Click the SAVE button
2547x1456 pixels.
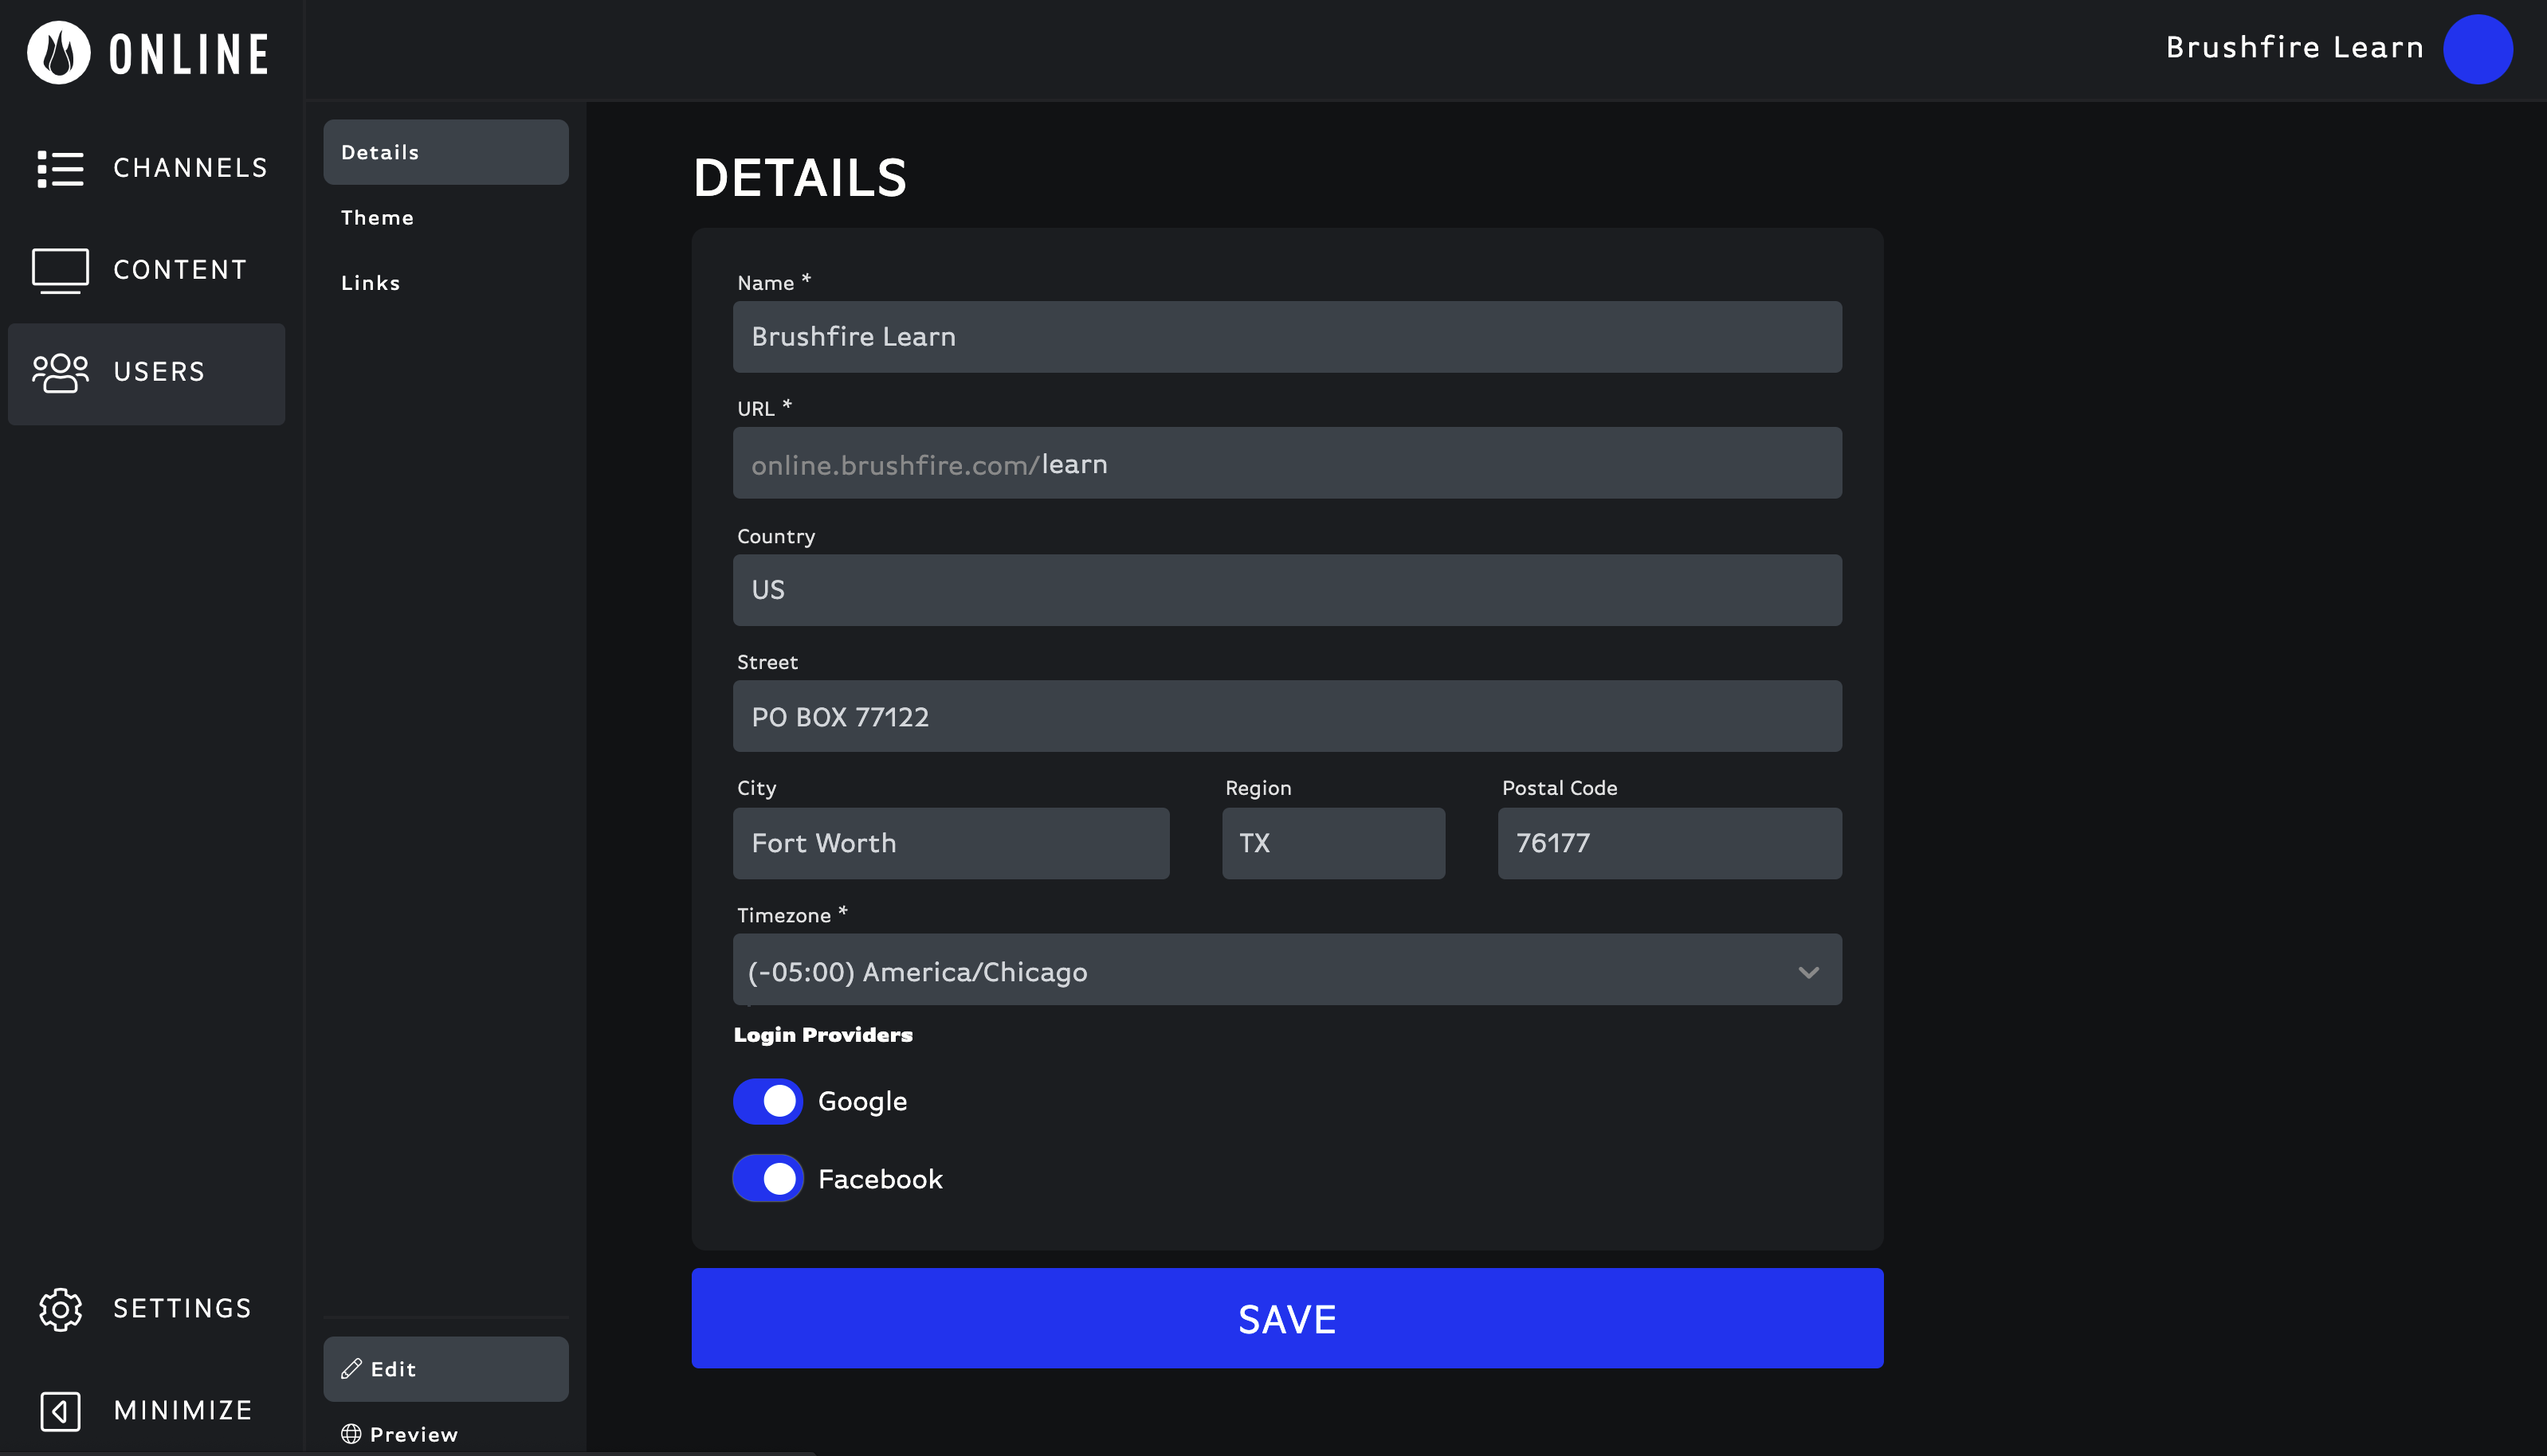coord(1286,1318)
